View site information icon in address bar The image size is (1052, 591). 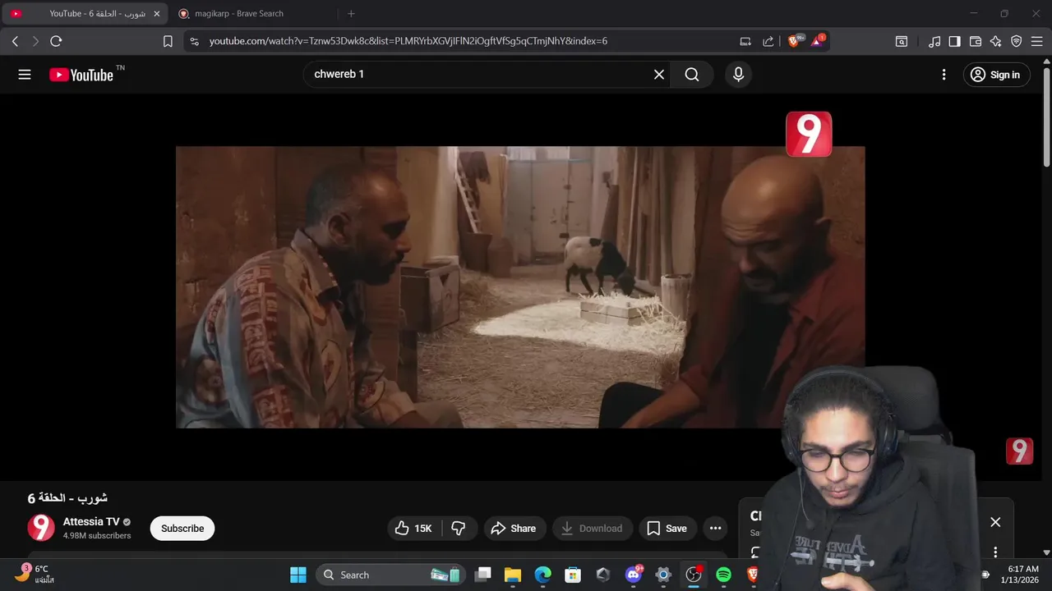point(194,41)
